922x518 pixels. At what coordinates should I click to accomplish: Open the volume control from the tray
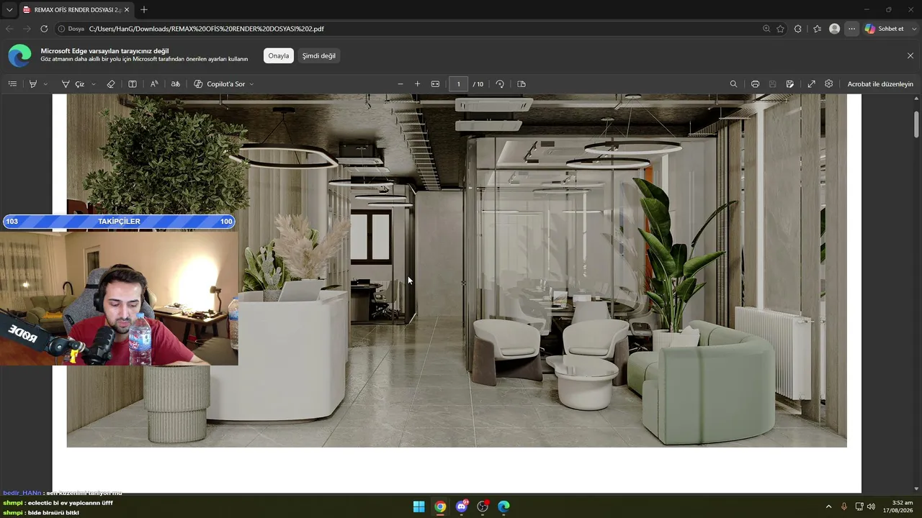(x=871, y=506)
